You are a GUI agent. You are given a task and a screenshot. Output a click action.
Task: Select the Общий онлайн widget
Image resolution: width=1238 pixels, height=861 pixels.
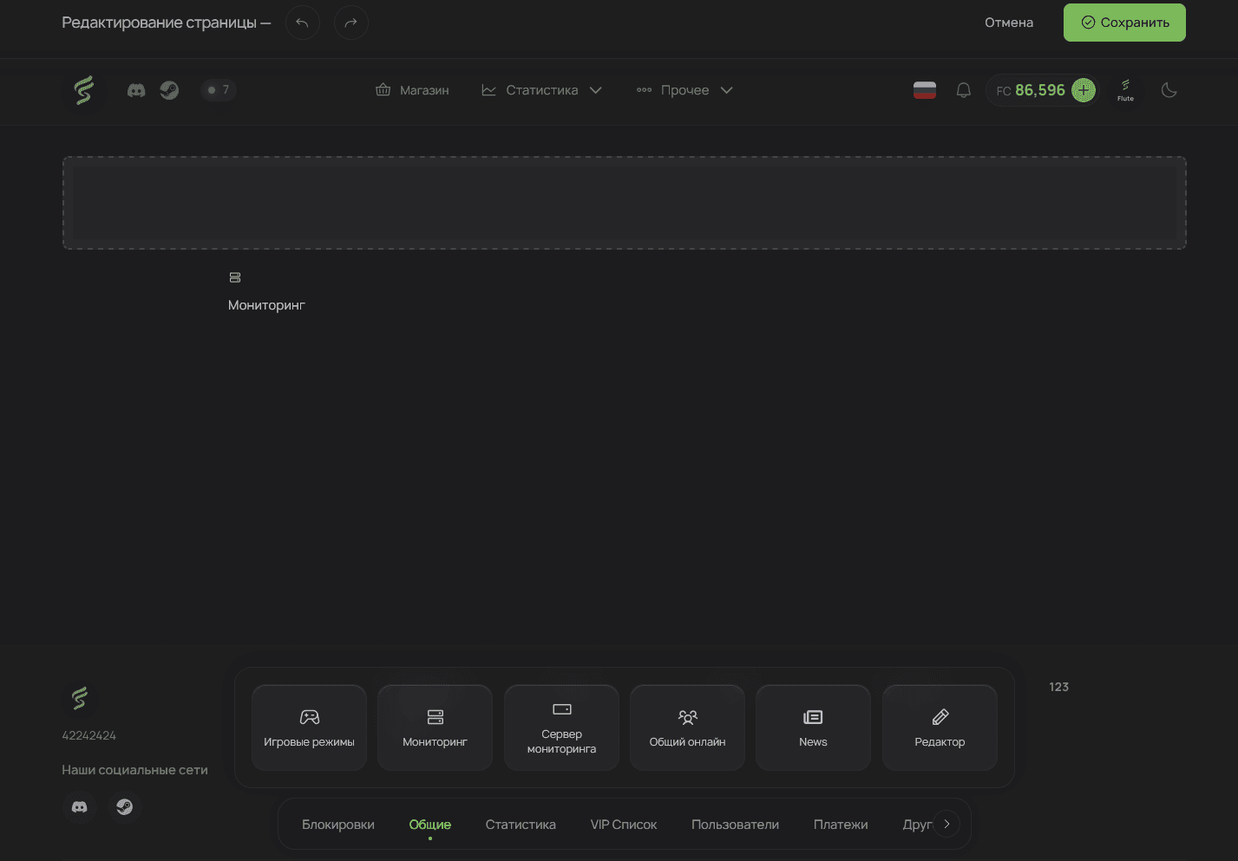(x=687, y=727)
